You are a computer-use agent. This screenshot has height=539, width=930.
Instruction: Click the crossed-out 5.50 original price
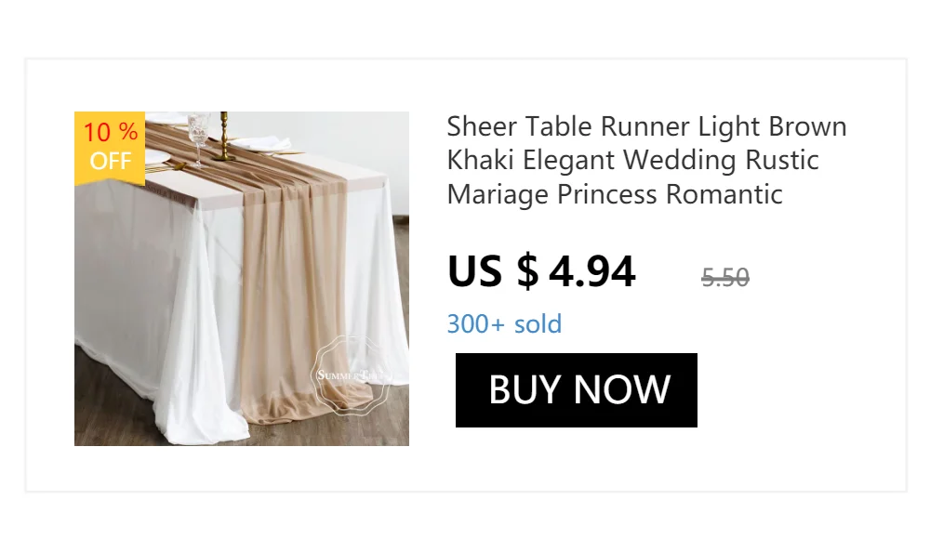[725, 277]
